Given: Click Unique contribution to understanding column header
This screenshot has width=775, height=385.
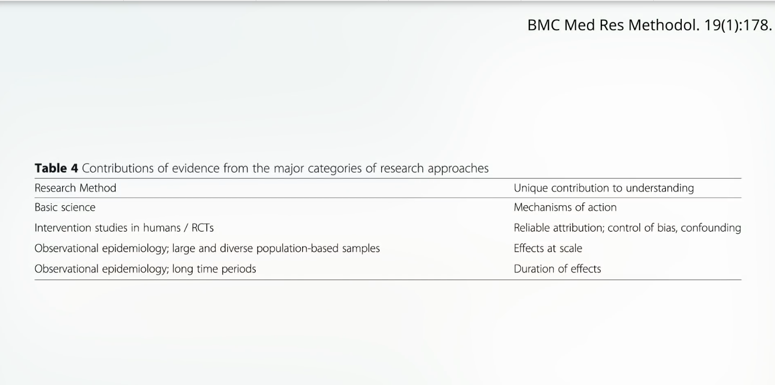Looking at the screenshot, I should pyautogui.click(x=604, y=188).
